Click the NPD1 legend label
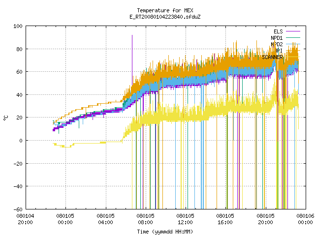 (277, 38)
